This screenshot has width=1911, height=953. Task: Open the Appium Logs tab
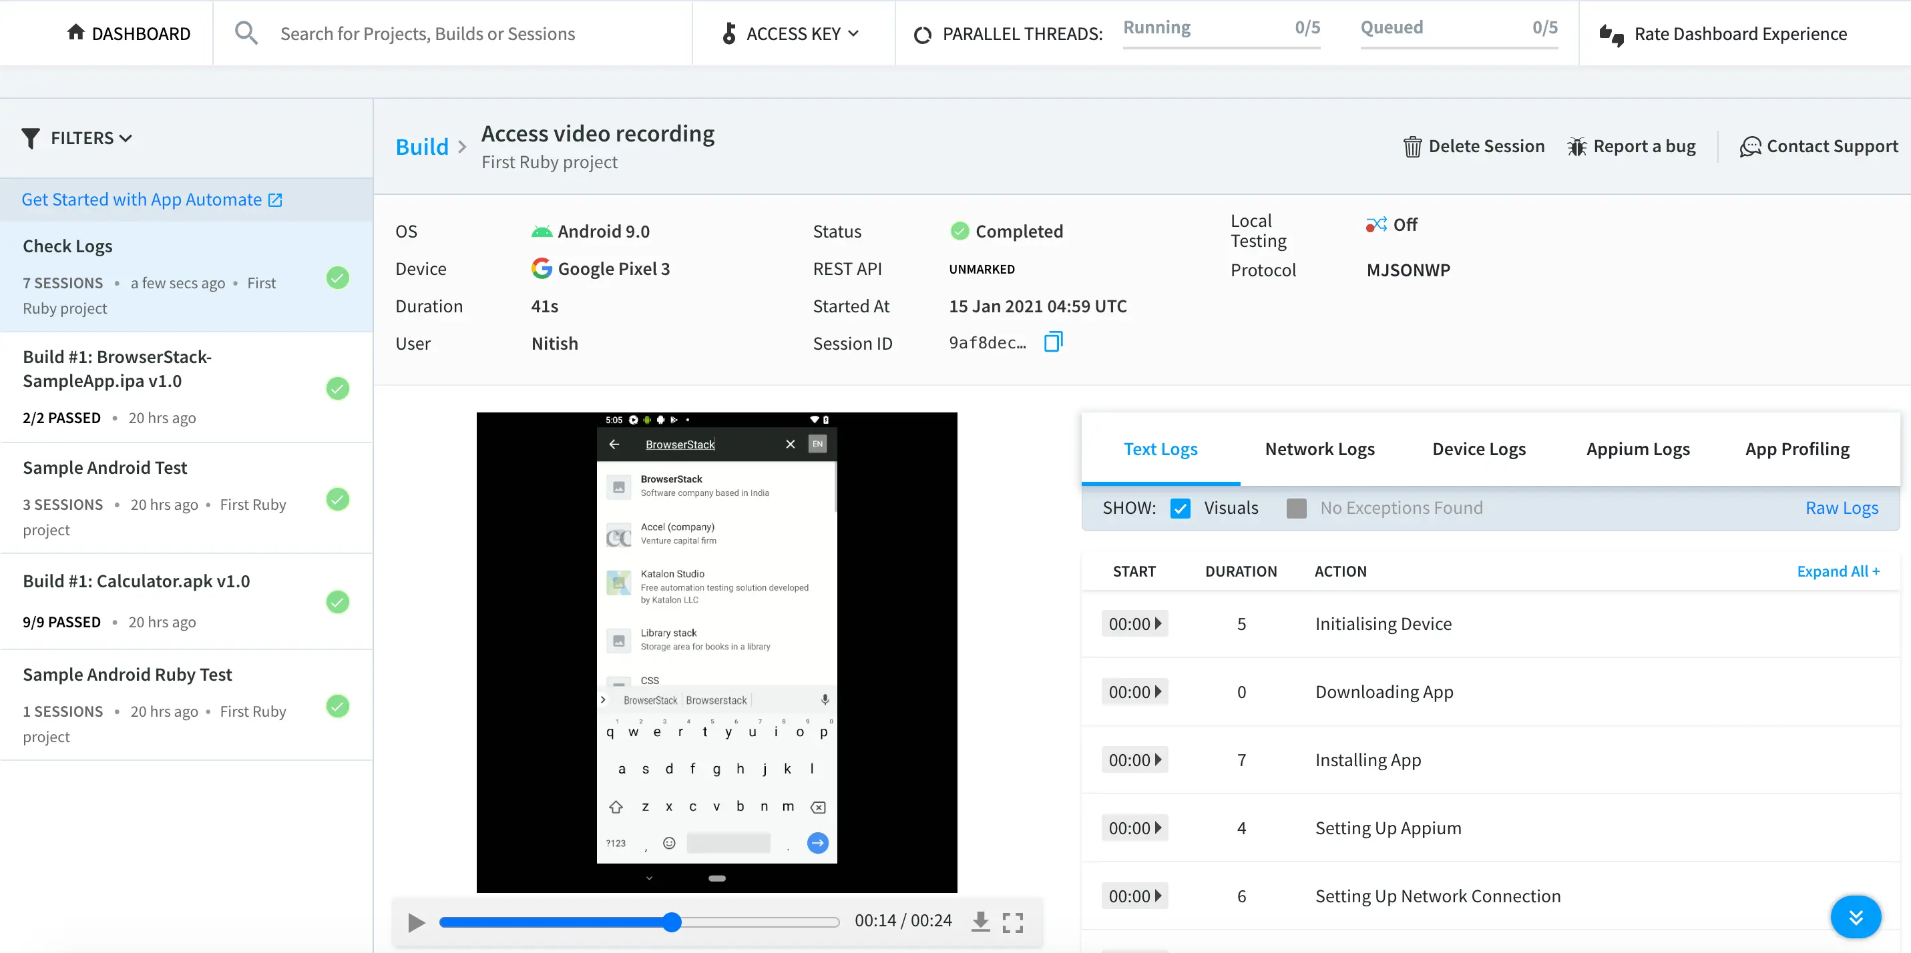click(x=1637, y=448)
